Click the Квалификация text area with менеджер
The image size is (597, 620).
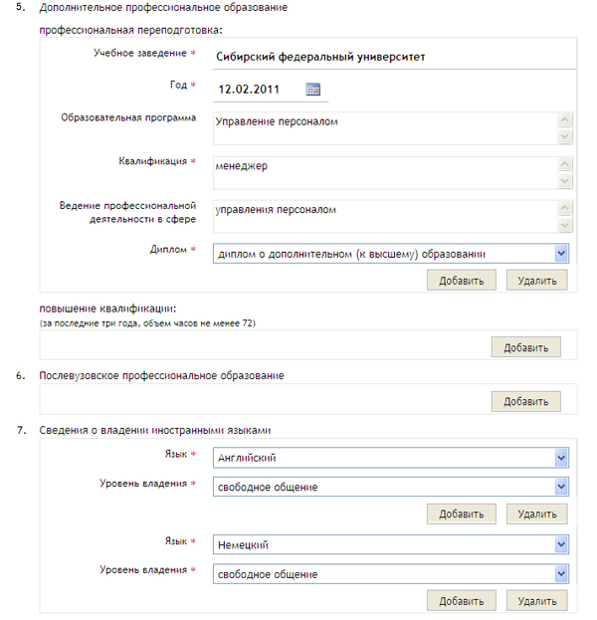tap(383, 172)
